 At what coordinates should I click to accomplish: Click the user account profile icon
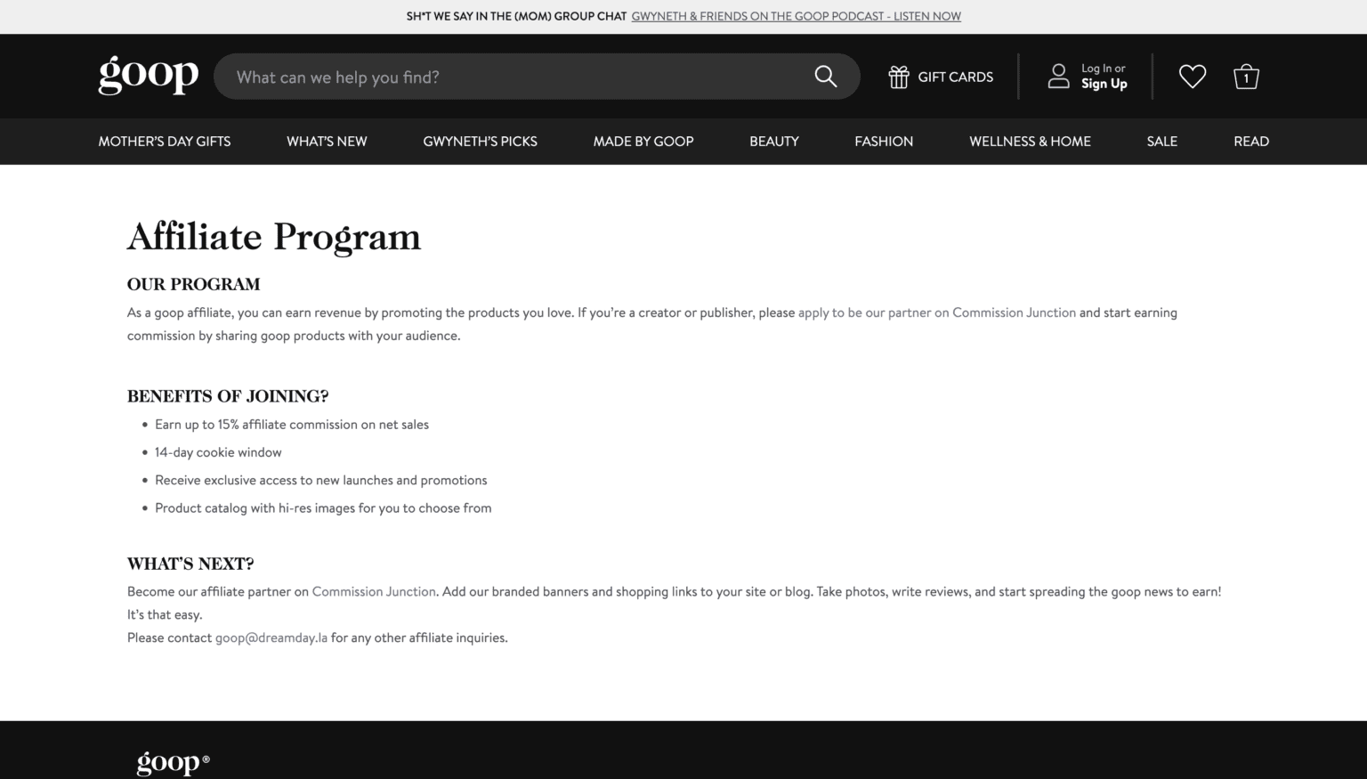pos(1058,76)
